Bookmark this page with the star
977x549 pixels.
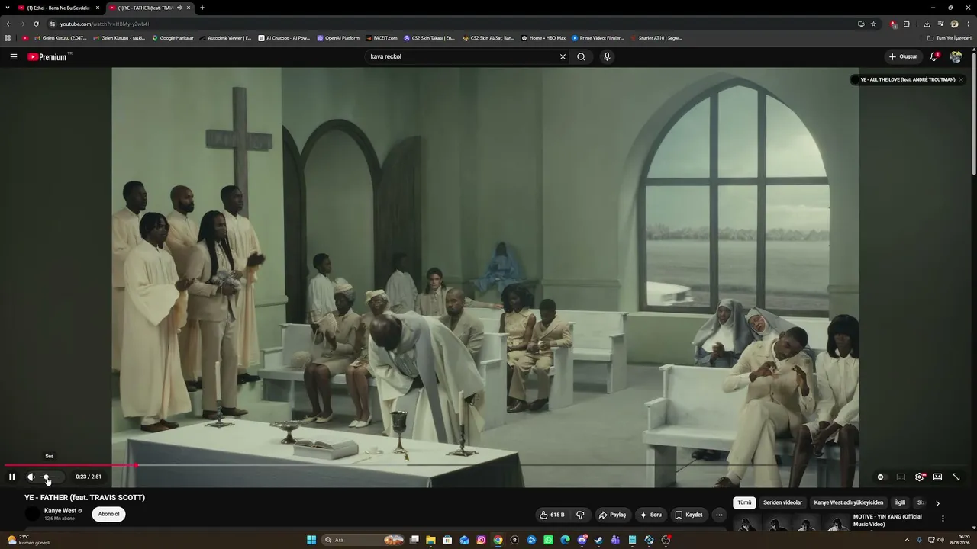coord(874,24)
